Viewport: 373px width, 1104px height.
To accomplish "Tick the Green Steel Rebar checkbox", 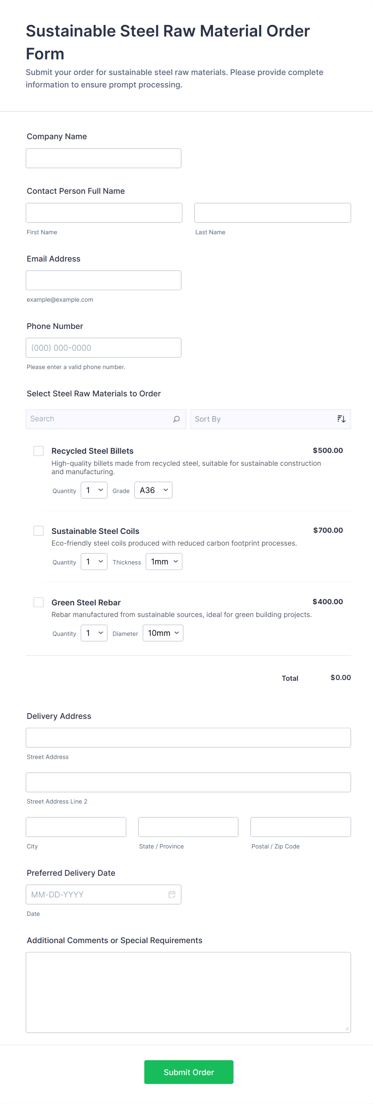I will pyautogui.click(x=39, y=602).
